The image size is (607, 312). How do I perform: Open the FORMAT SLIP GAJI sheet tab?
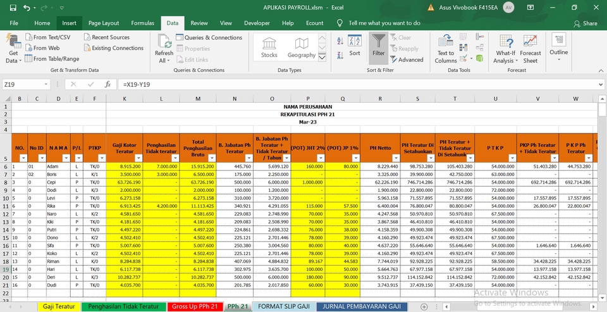284,306
